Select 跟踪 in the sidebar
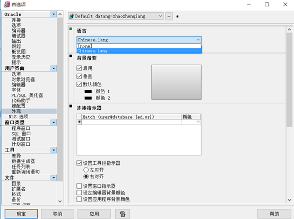The image size is (294, 219). [x=16, y=46]
